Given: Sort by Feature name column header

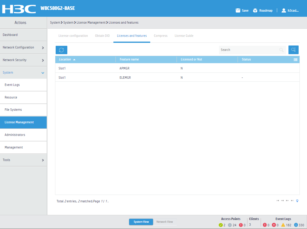Looking at the screenshot, I should click(x=129, y=59).
